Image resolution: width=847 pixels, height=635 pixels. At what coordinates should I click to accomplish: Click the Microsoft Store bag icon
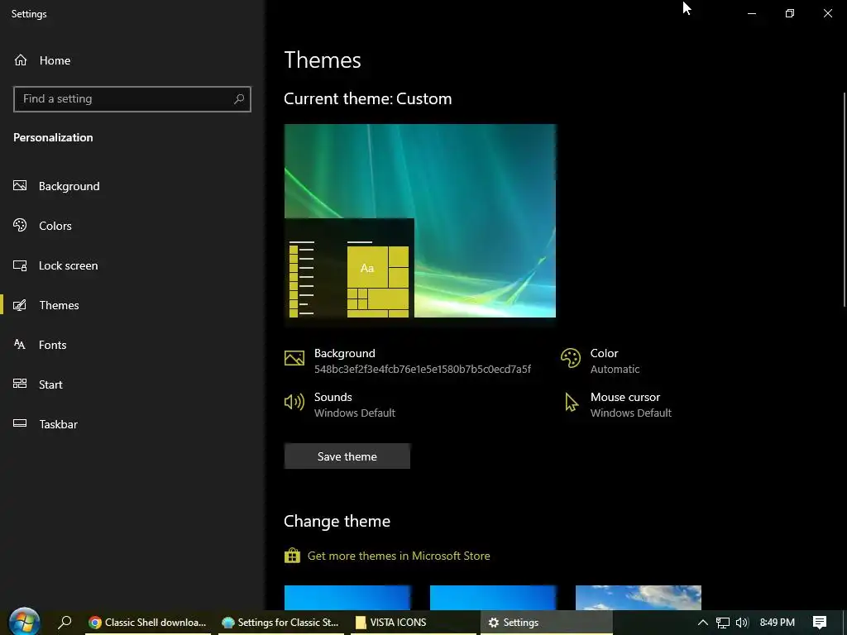(292, 556)
